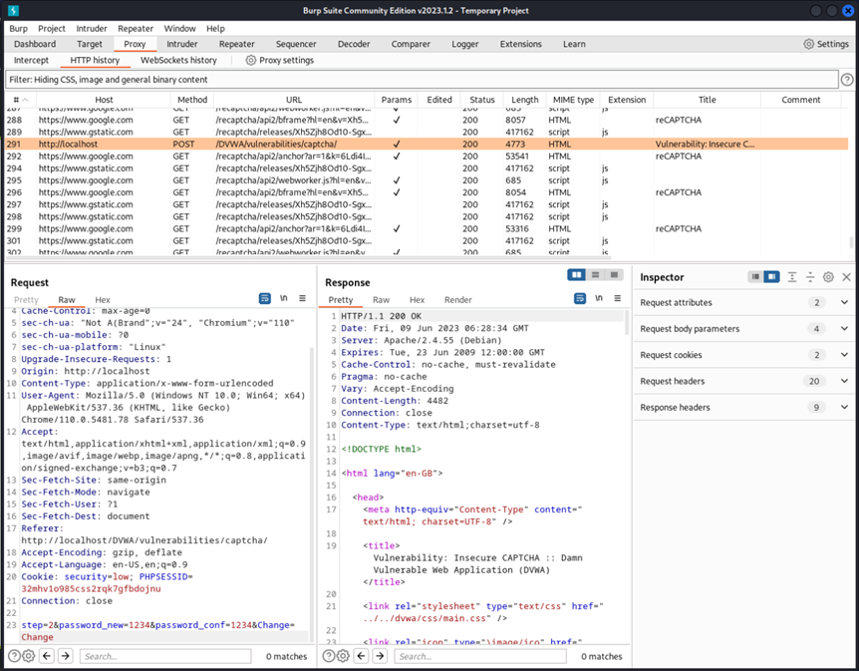Expand Request cookies section
This screenshot has height=671, width=859.
[x=844, y=355]
